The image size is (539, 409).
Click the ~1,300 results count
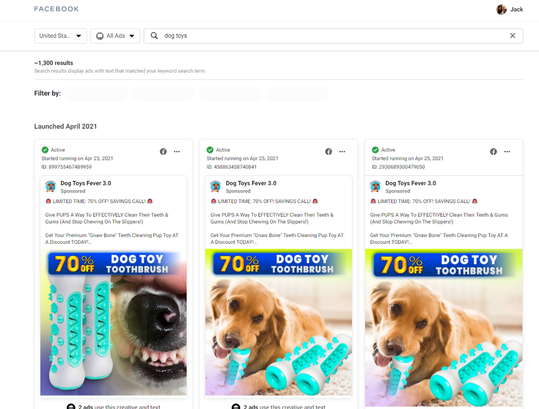point(53,63)
